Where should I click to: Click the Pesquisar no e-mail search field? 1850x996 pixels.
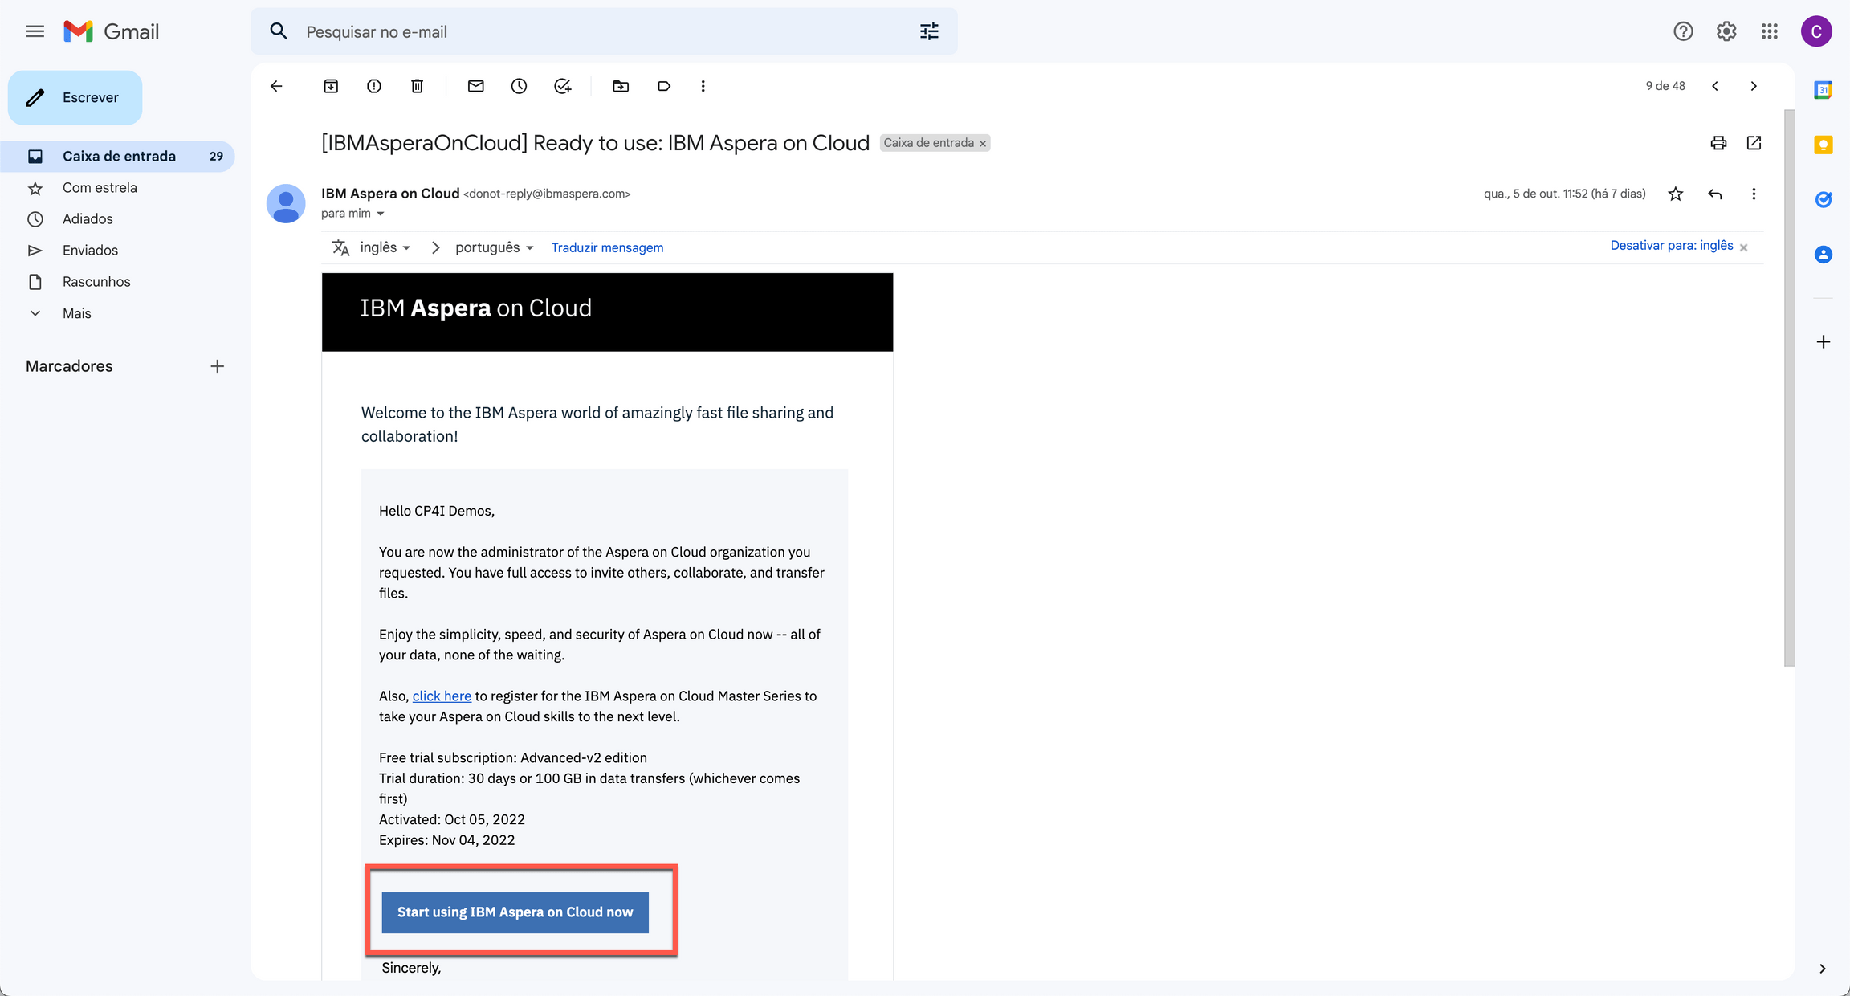(x=562, y=31)
